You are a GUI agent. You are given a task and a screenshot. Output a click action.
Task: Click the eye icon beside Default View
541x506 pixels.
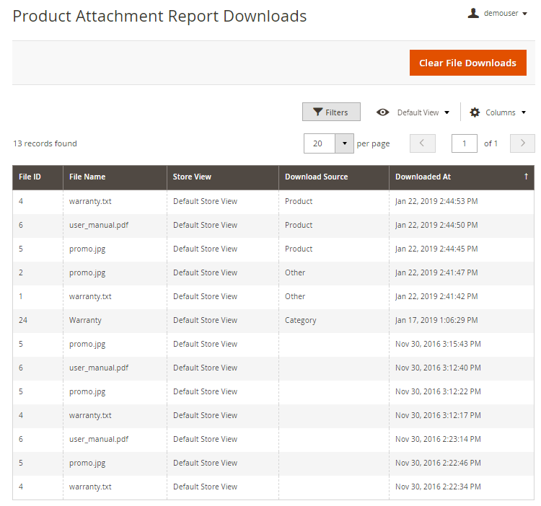point(383,112)
